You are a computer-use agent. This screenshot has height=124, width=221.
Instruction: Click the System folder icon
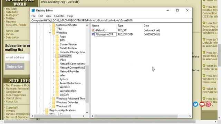[x=57, y=79]
